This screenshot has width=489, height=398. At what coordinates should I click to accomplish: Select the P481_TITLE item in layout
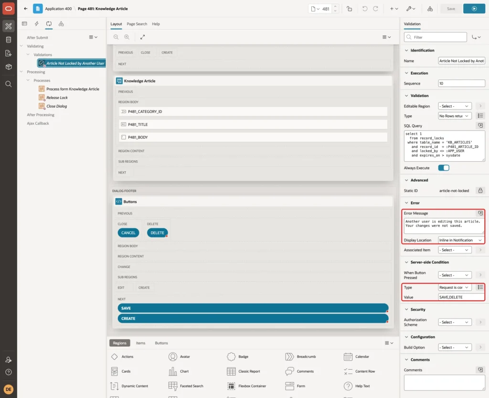click(253, 124)
